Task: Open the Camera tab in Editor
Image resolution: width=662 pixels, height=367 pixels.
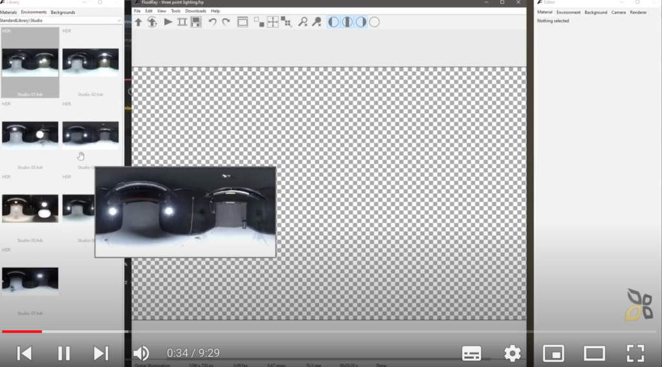Action: point(619,12)
